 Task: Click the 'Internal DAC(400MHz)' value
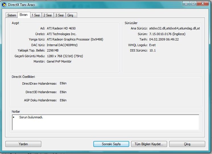[62, 45]
